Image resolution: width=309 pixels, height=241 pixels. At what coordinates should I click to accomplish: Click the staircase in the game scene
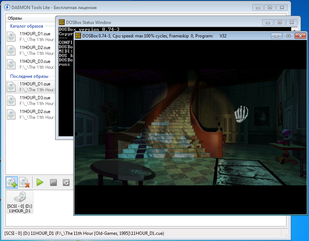click(170, 126)
